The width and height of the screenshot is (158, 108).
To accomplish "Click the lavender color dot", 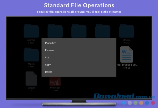I will [x=130, y=103].
